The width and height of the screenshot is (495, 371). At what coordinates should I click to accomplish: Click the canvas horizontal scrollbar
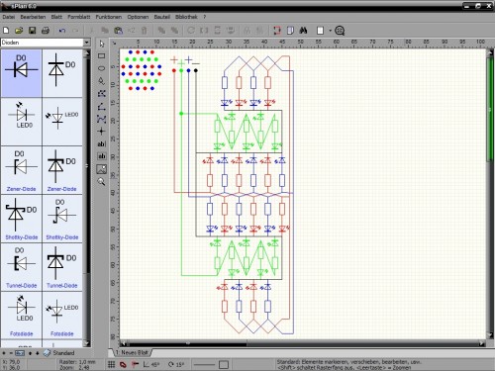[x=302, y=343]
